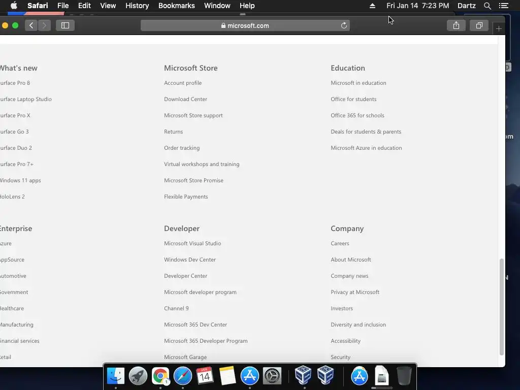Open first App Store icon in Dock
This screenshot has height=390, width=520.
pos(249,376)
